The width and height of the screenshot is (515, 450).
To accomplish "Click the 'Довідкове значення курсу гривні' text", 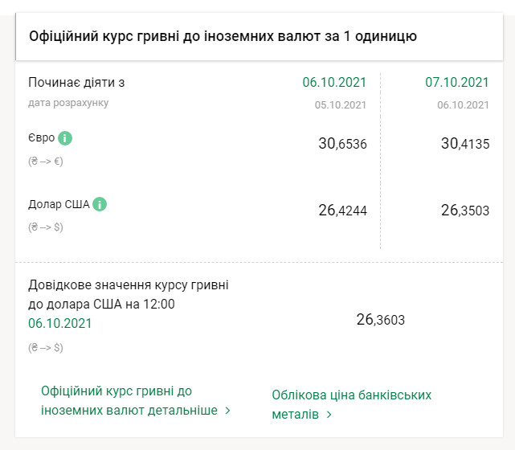I will point(129,284).
